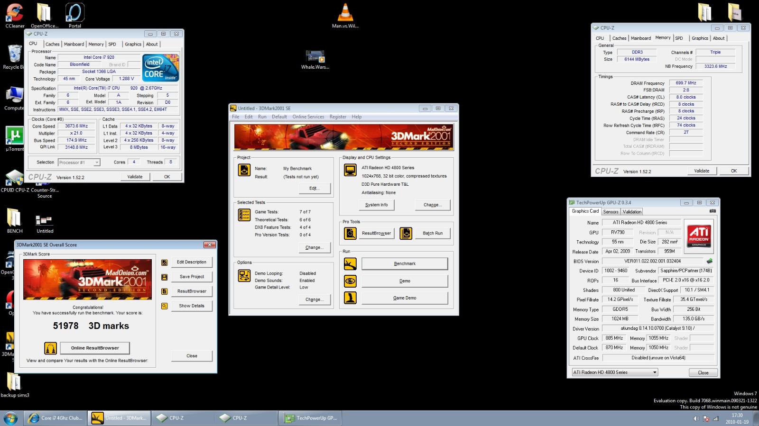Click the Show Details button
Image resolution: width=759 pixels, height=426 pixels.
[x=192, y=306]
